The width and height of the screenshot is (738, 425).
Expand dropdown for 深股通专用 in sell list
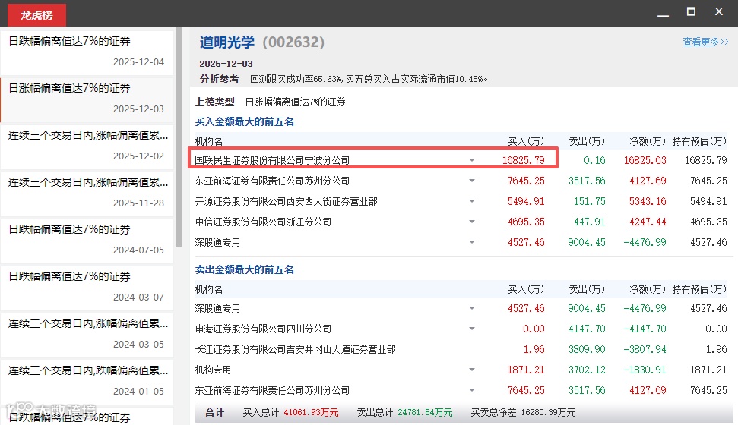[471, 308]
